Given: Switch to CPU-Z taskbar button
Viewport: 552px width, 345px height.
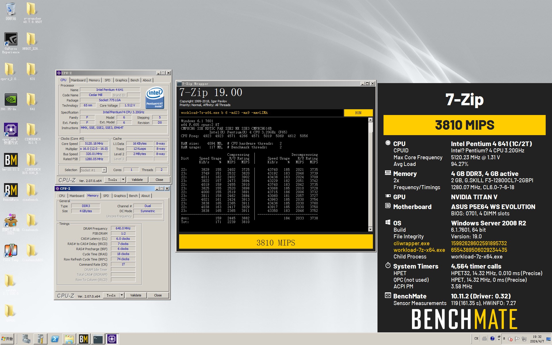Looking at the screenshot, I should coord(112,339).
